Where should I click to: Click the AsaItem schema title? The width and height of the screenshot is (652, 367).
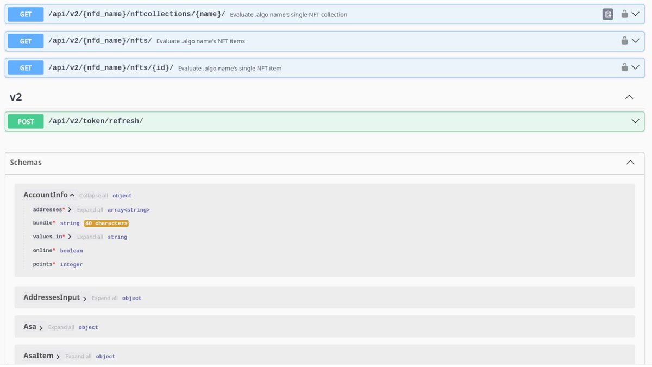pyautogui.click(x=39, y=356)
